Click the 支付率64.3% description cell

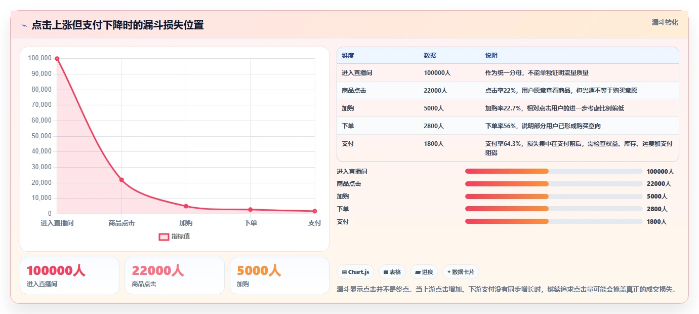pos(579,148)
